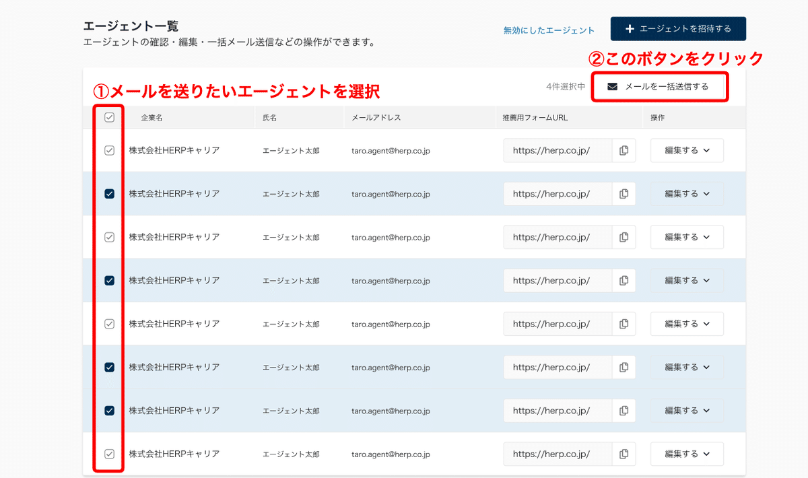Click the エージェントを招待する button
The width and height of the screenshot is (808, 478).
click(678, 28)
